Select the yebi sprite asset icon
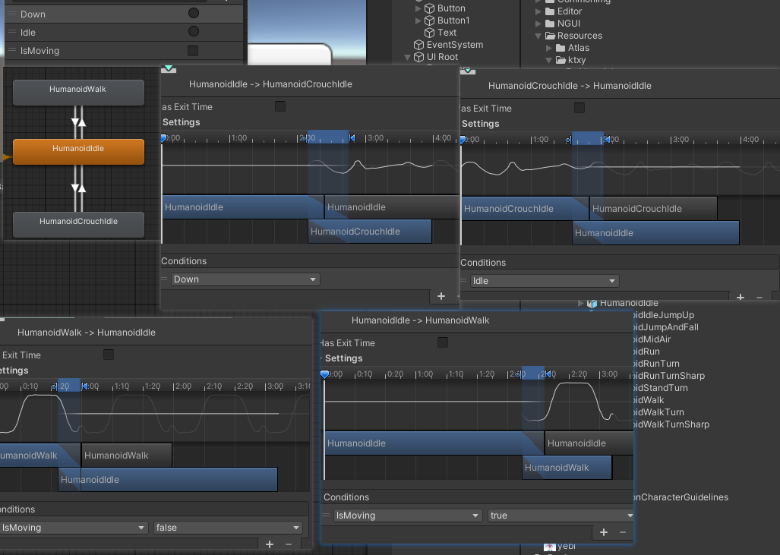The image size is (780, 555). click(x=550, y=547)
